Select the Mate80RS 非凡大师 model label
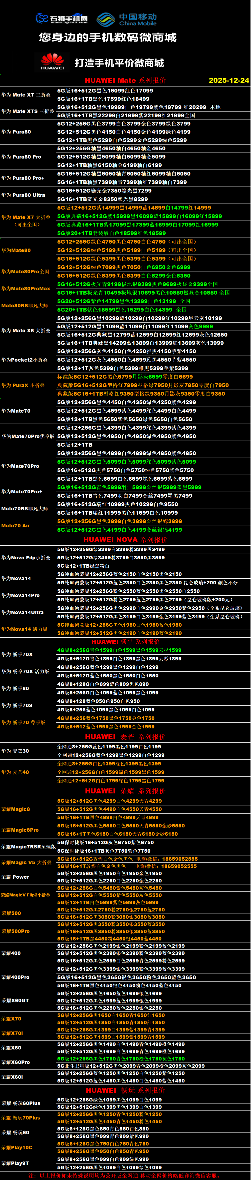The width and height of the screenshot is (251, 1180). (25, 306)
